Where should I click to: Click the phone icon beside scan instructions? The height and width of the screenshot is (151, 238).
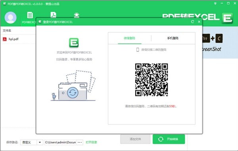click(138, 50)
